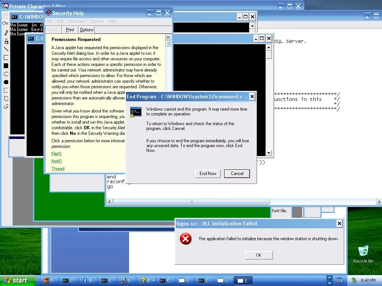Click the Bluetooth taskbar button labeled B.
This screenshot has height=286, width=382.
point(88,280)
